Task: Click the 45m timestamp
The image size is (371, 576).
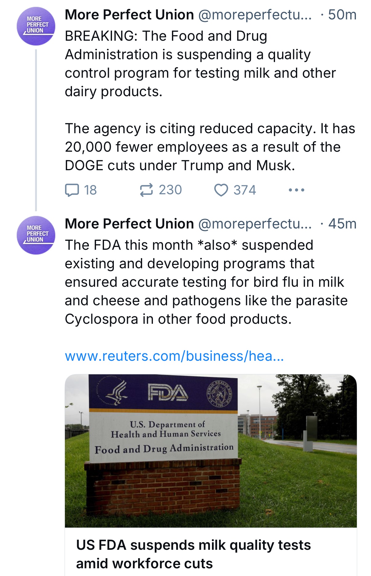Action: tap(342, 224)
